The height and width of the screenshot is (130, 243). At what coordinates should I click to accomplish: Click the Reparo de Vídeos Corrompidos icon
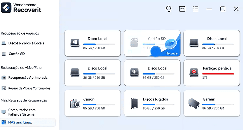(x=4, y=88)
